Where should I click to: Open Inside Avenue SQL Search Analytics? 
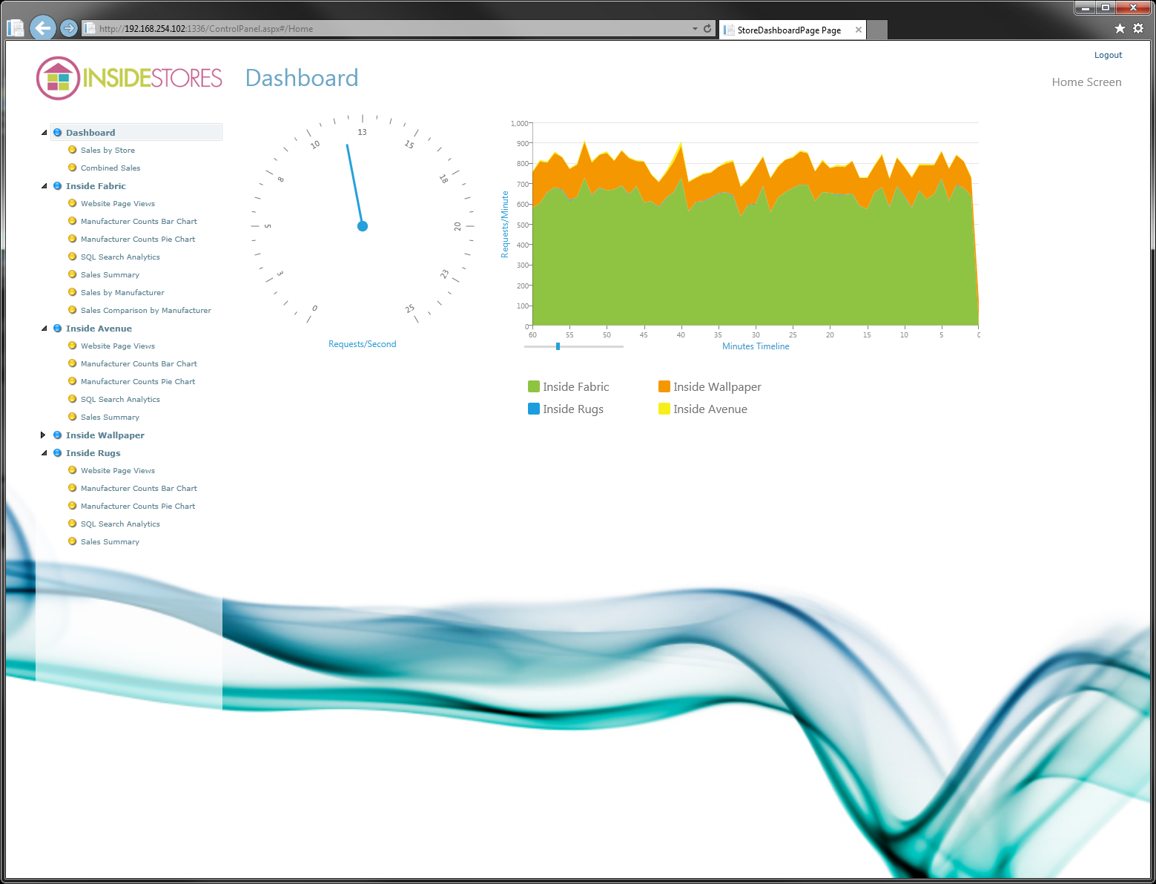pos(120,400)
